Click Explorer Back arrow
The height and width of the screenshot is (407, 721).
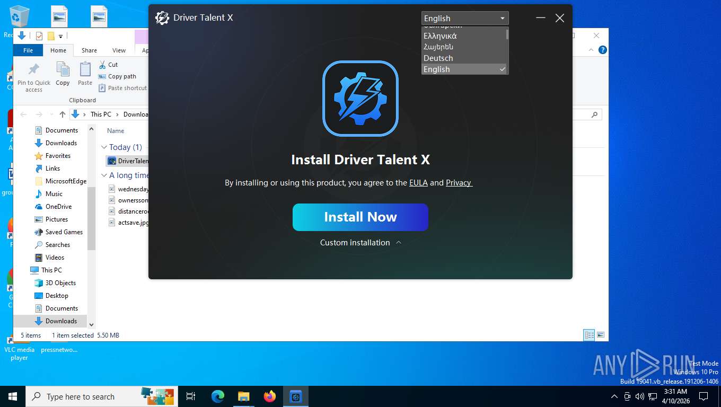[x=23, y=114]
